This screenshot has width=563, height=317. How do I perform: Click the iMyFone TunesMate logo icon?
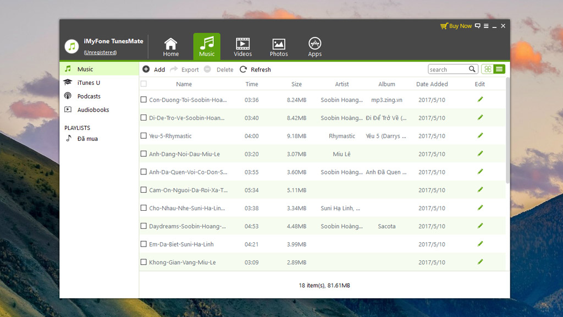(71, 46)
